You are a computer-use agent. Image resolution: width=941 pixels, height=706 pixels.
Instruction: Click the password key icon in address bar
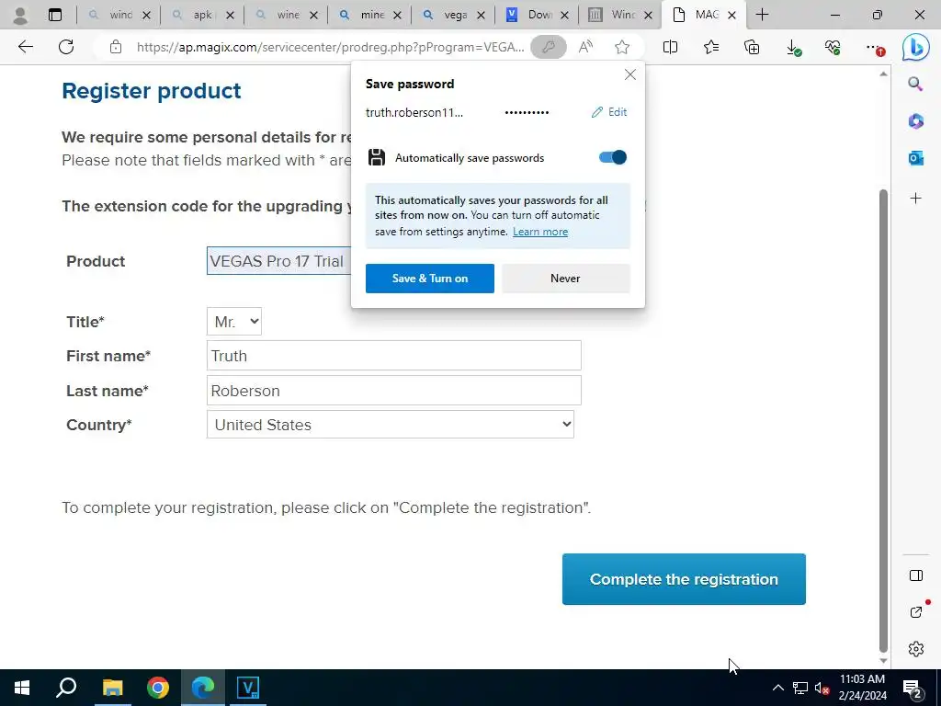point(548,47)
